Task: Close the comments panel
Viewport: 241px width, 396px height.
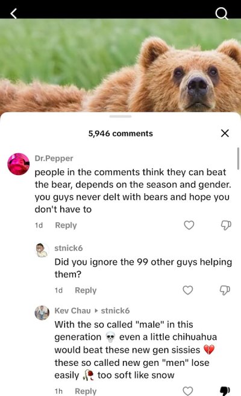Action: pyautogui.click(x=225, y=133)
